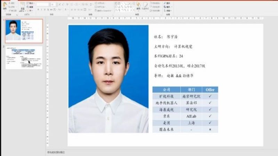Click the New Slide button icon
The height and width of the screenshot is (156, 278).
coord(22,5)
